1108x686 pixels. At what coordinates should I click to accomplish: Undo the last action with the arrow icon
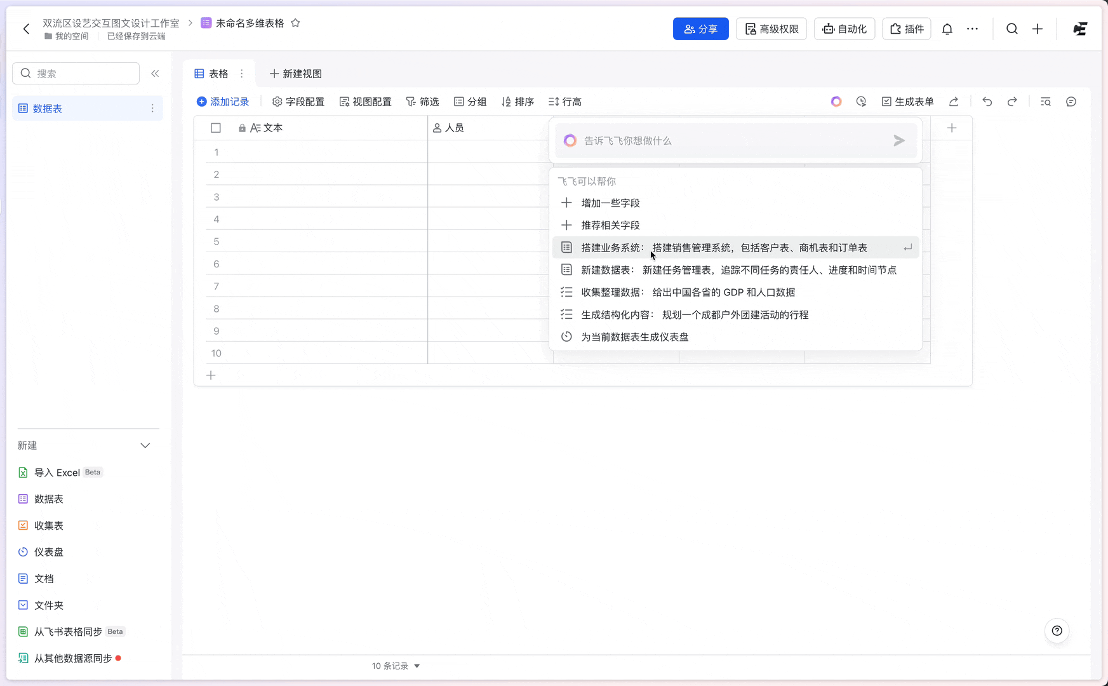click(987, 102)
